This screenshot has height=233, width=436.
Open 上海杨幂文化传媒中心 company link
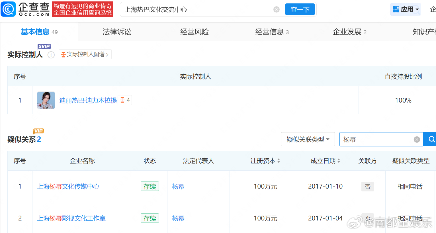click(x=68, y=187)
